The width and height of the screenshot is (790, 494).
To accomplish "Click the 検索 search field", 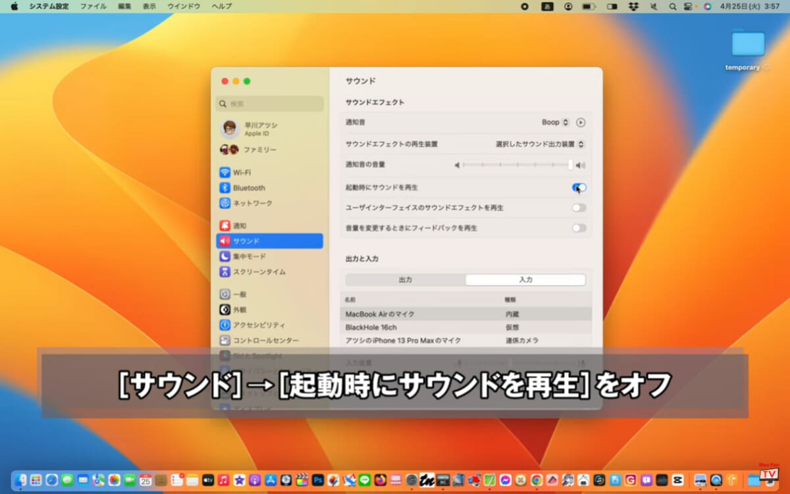I will pos(270,104).
